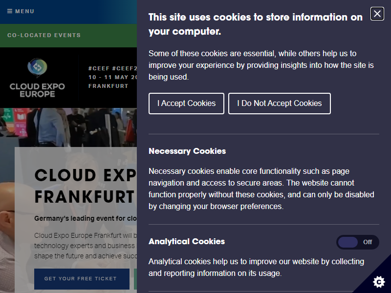Image resolution: width=391 pixels, height=293 pixels.
Task: Click the Cloud Expo Europe logo
Action: click(37, 78)
